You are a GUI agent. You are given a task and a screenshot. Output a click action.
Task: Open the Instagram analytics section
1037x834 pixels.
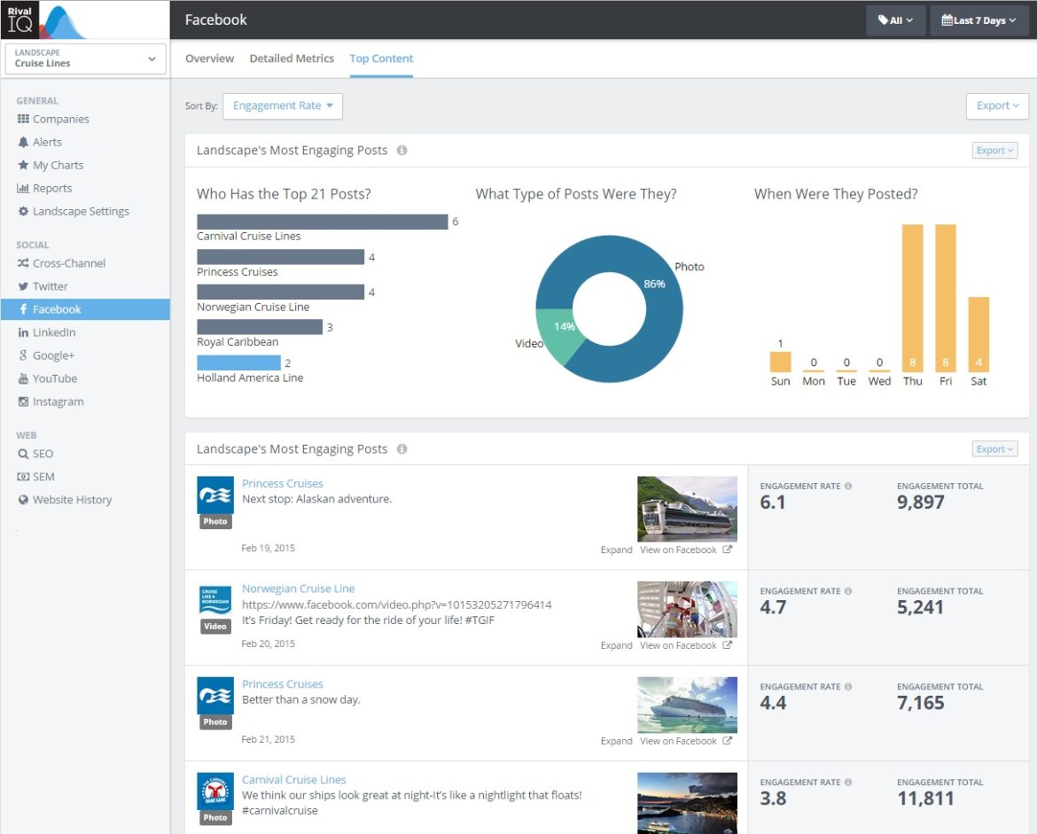pos(58,401)
